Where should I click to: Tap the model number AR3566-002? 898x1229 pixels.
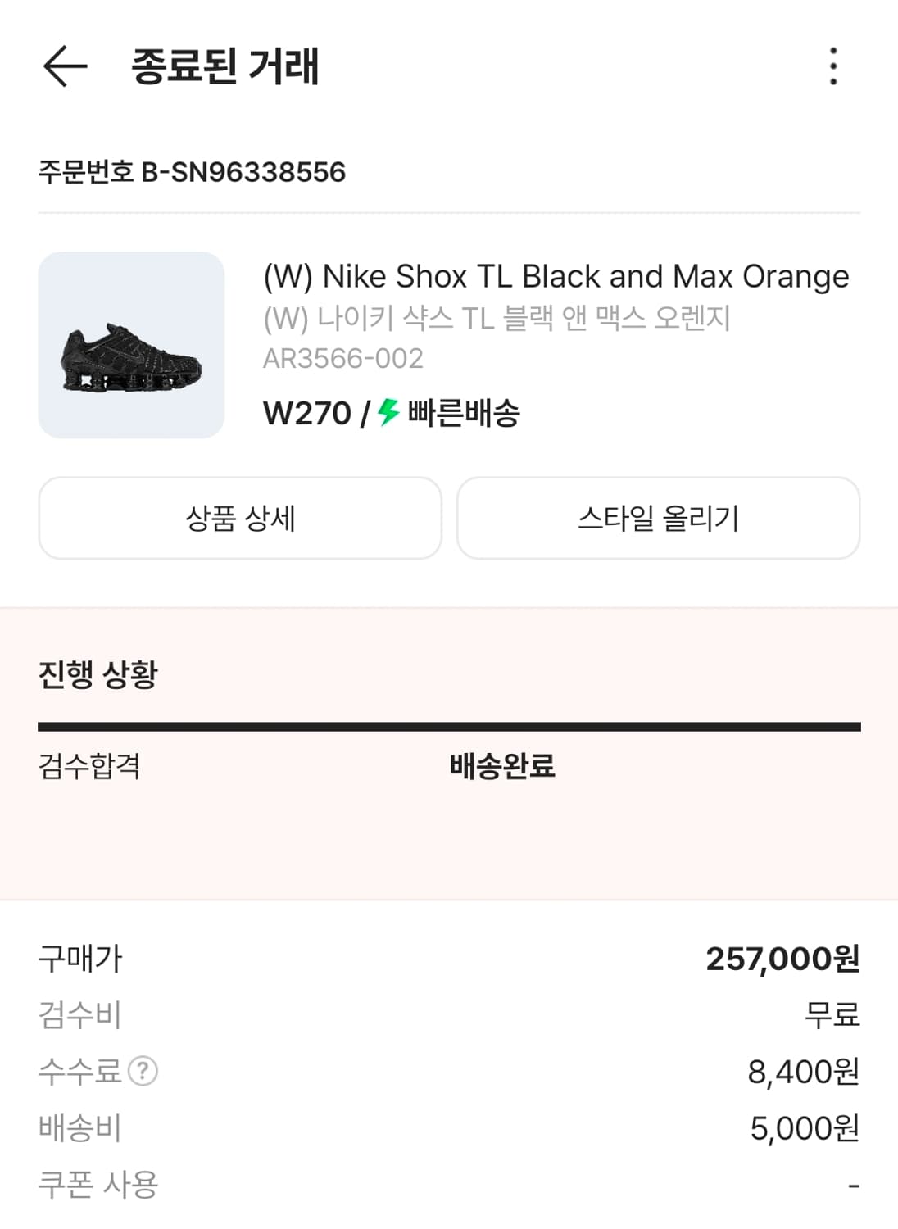coord(342,358)
